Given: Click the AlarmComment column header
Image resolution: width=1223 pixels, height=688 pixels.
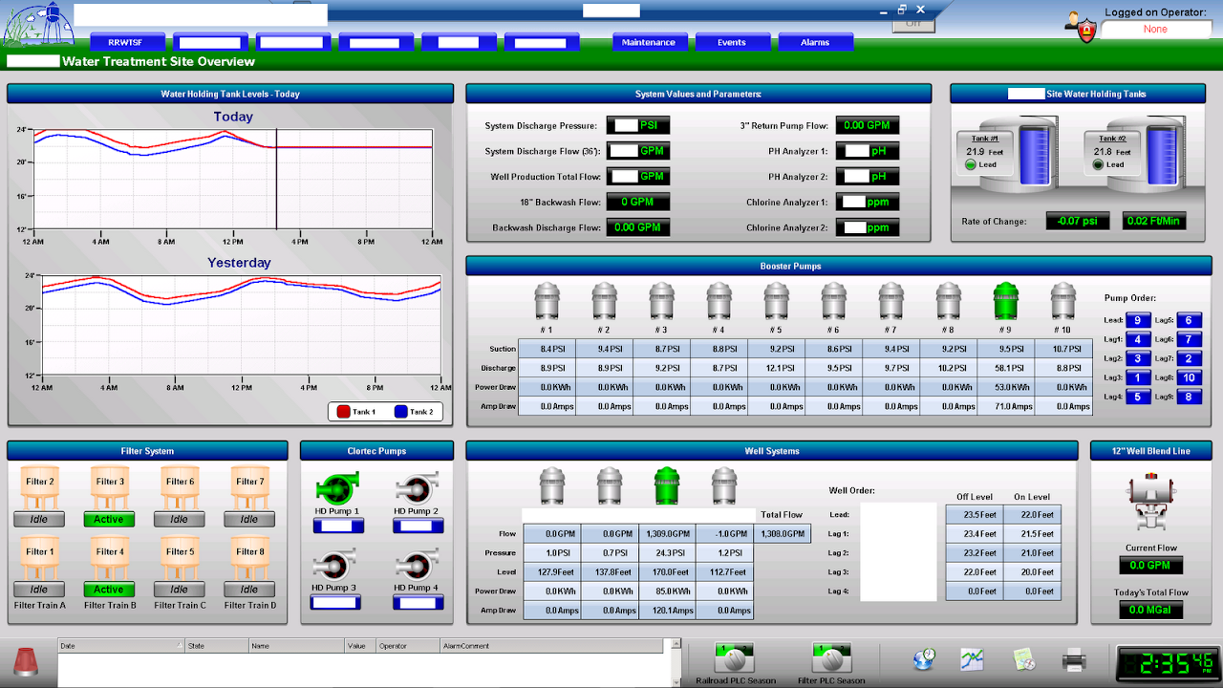Looking at the screenshot, I should pos(552,646).
